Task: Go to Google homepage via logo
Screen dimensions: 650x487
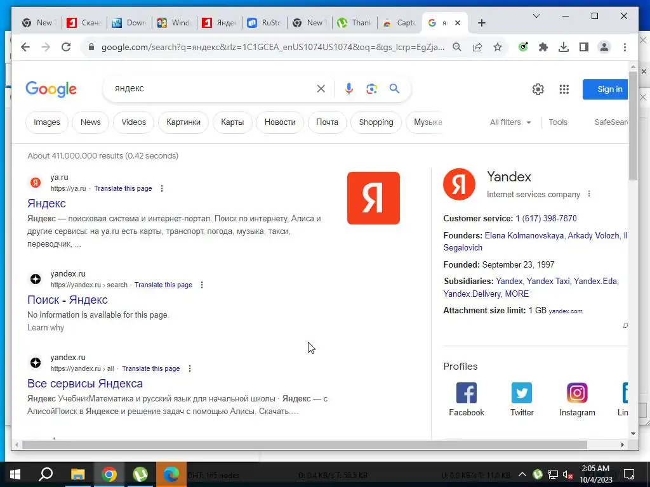Action: [x=51, y=89]
